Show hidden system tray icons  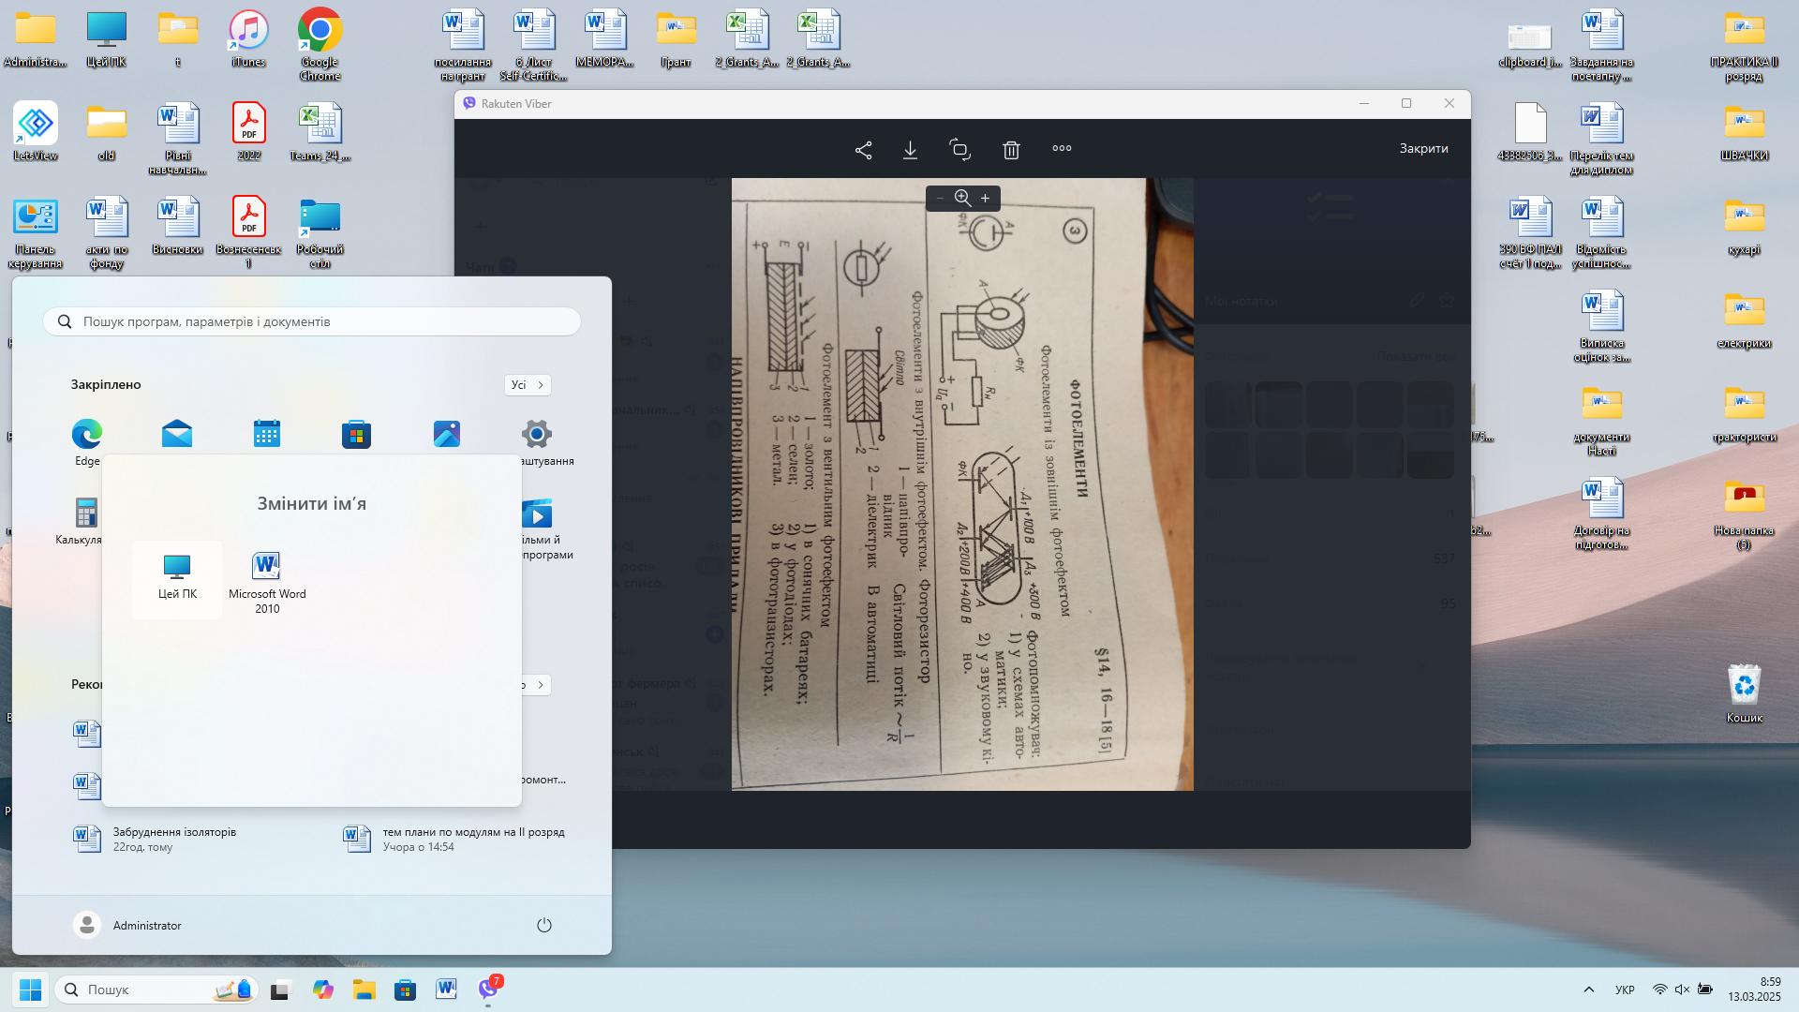click(1588, 990)
